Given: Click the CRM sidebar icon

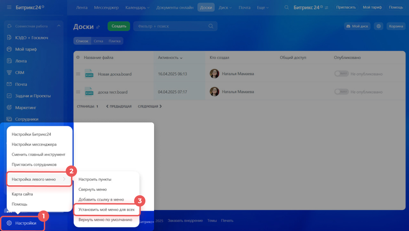Looking at the screenshot, I should point(9,72).
